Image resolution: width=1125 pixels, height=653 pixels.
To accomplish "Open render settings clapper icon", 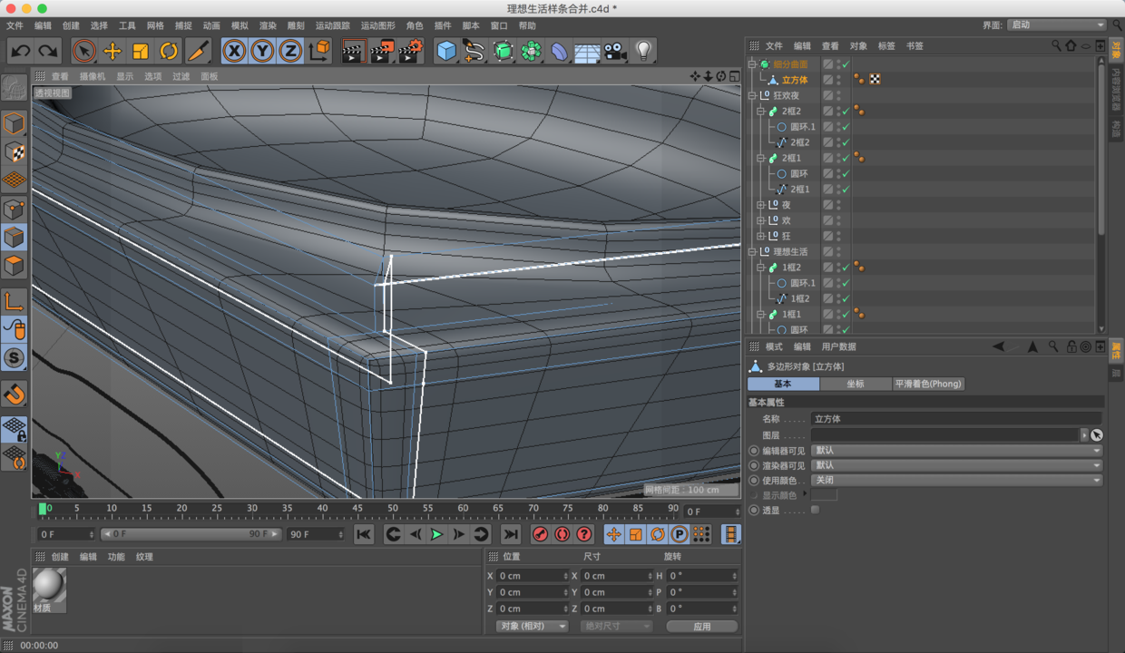I will pyautogui.click(x=410, y=52).
